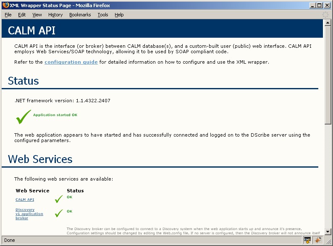This screenshot has height=246, width=333.
Task: Click the CALM API page header
Action: (31, 31)
